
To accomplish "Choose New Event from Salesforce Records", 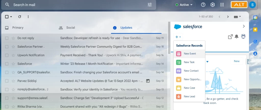I will (189, 54).
